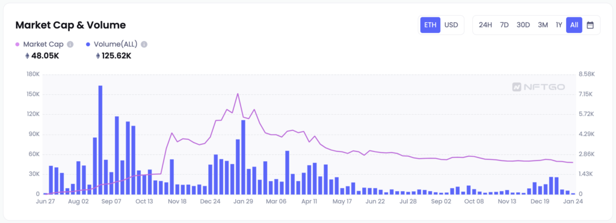This screenshot has width=616, height=223.
Task: Click the Market Cap legend label
Action: pos(43,44)
